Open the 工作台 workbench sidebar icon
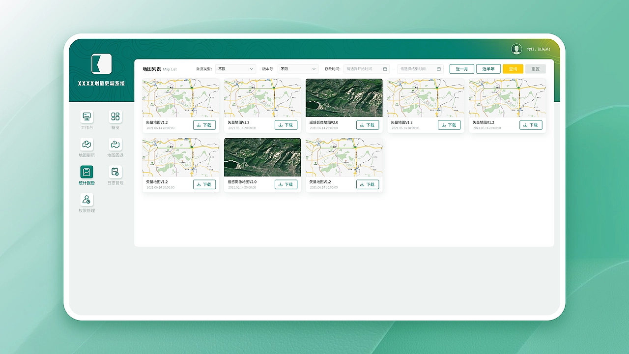629x354 pixels. pos(87,117)
